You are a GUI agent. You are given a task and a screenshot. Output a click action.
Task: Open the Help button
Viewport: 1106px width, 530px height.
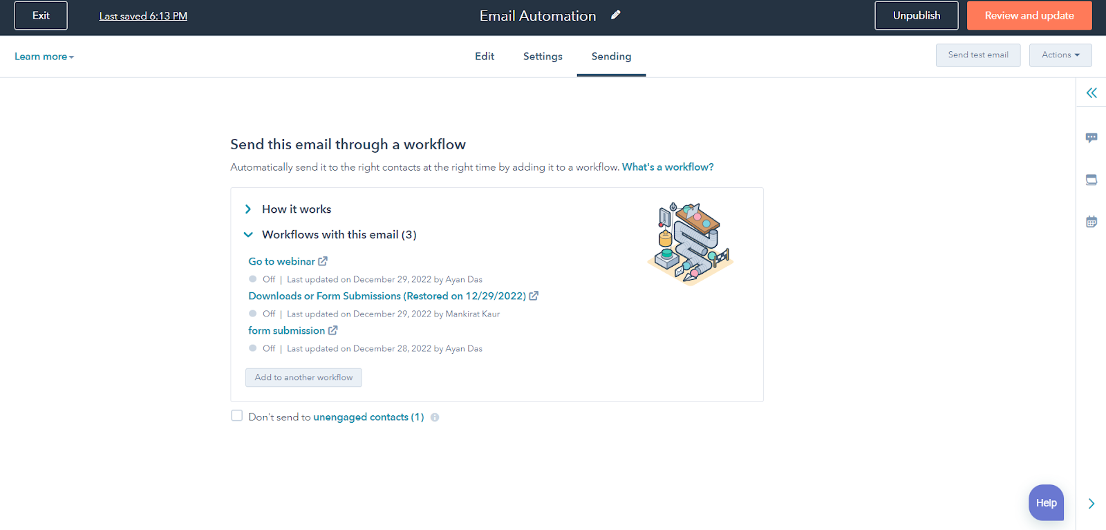(x=1045, y=502)
